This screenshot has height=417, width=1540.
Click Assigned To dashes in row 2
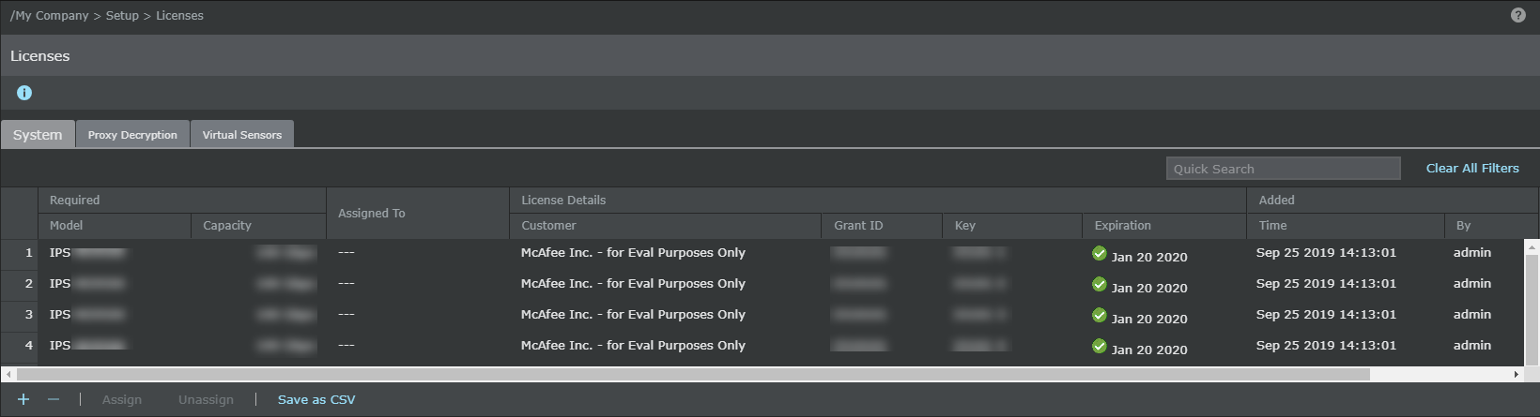pyautogui.click(x=346, y=284)
